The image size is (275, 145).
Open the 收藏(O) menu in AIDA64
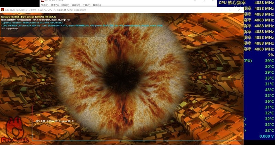pyautogui.click(x=76, y=5)
